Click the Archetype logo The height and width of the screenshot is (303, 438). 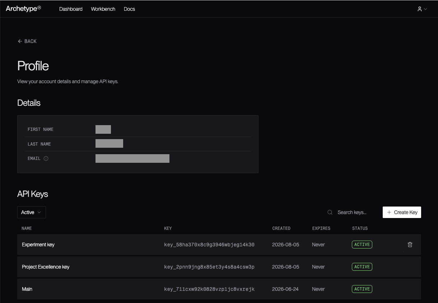point(23,9)
